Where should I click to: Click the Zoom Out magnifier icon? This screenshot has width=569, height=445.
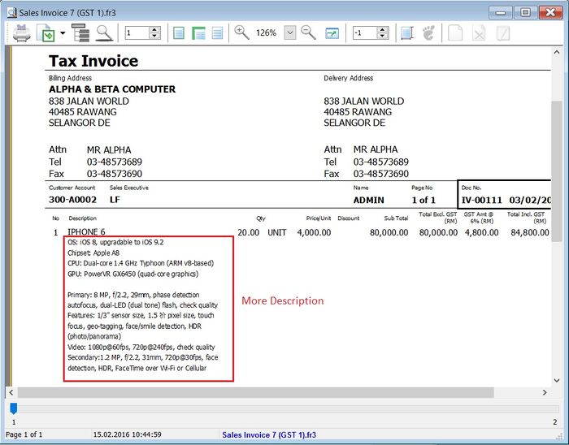tap(308, 33)
